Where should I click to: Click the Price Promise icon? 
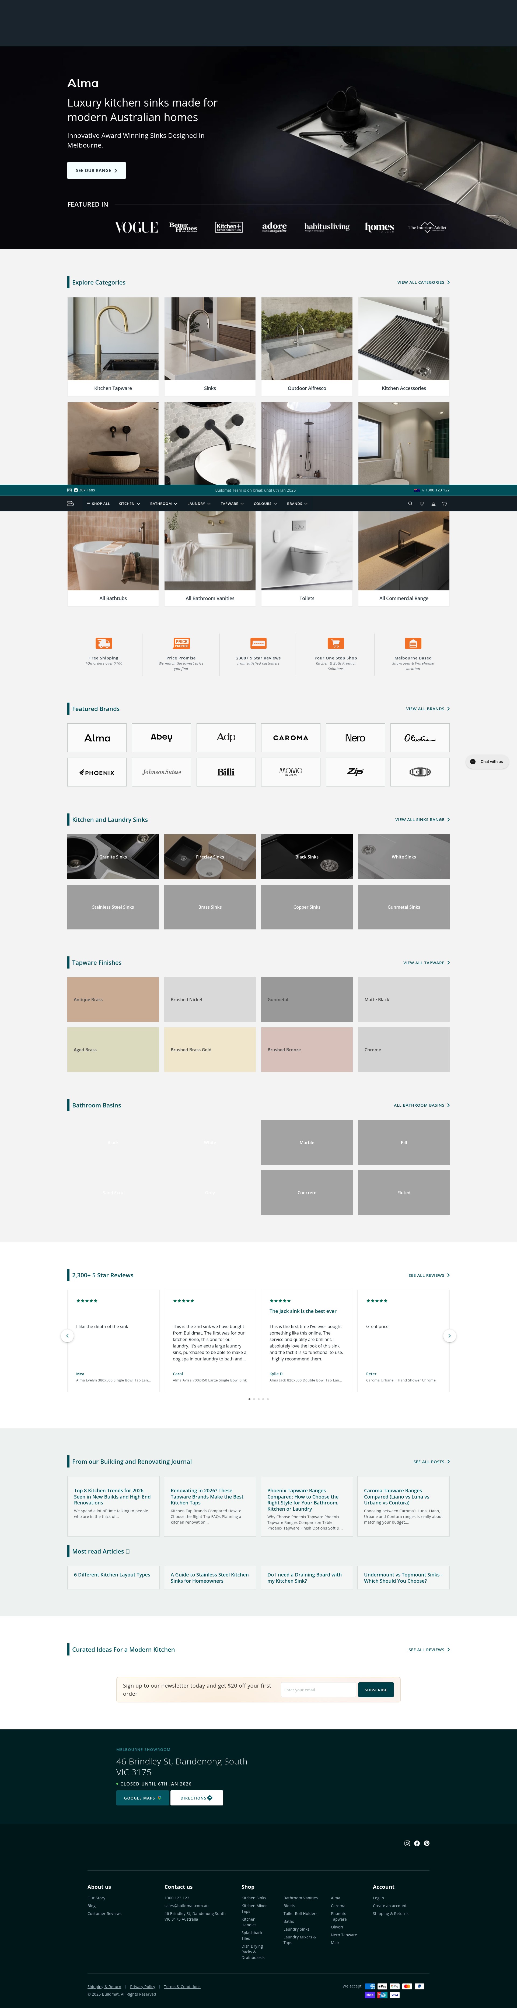tap(181, 643)
